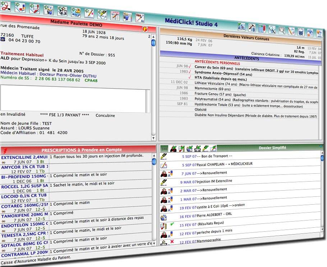Open the hammer and tools settings icon

(252, 27)
